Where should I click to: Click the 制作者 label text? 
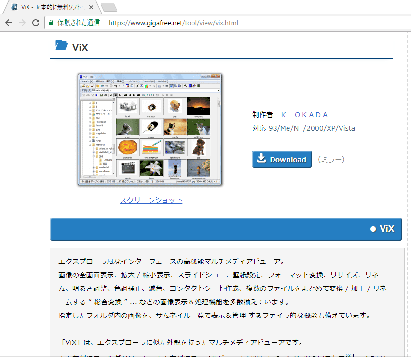tap(262, 115)
